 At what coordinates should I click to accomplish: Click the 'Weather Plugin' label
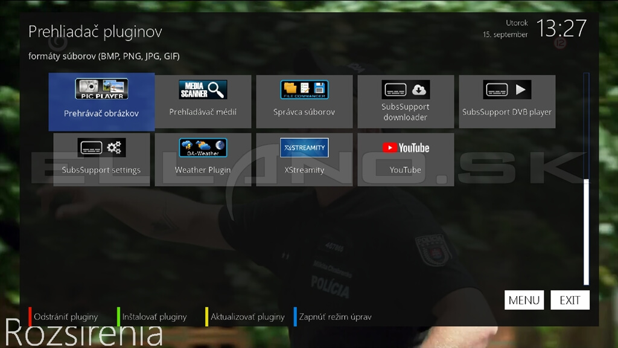point(203,170)
